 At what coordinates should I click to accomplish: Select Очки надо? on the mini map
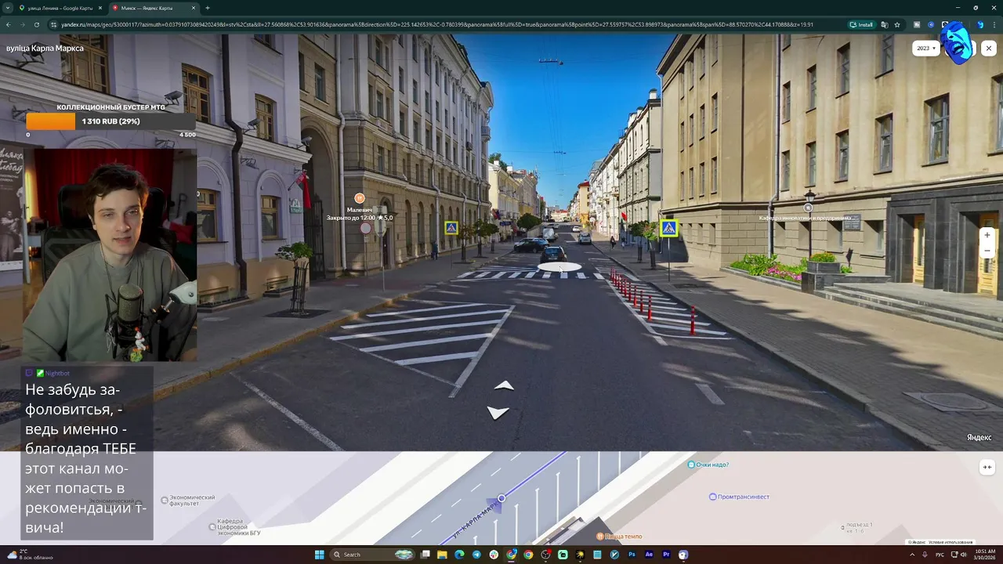coord(708,465)
